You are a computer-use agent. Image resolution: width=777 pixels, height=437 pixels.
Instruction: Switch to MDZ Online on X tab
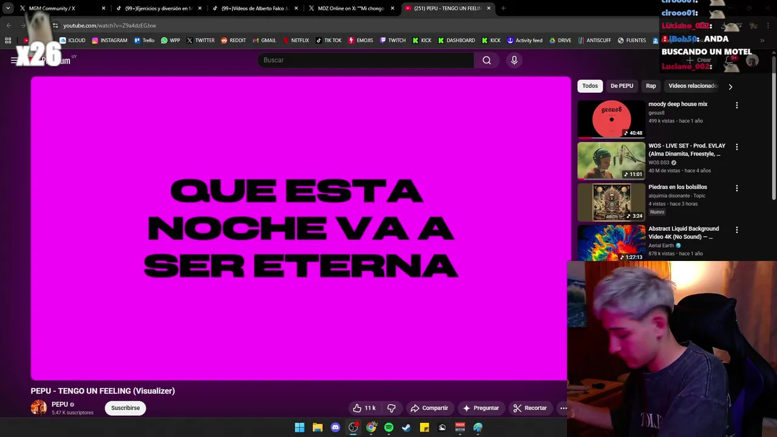point(350,8)
